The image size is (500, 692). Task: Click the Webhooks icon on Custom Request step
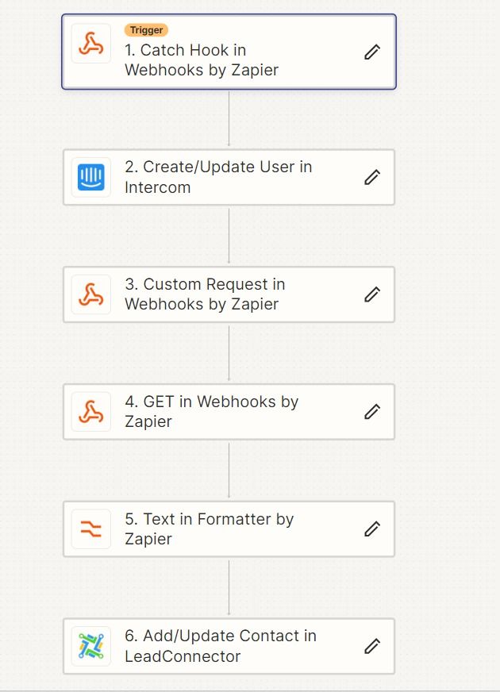click(x=91, y=294)
